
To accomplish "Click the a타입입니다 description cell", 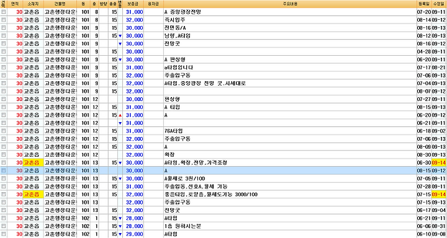I will tap(290, 68).
